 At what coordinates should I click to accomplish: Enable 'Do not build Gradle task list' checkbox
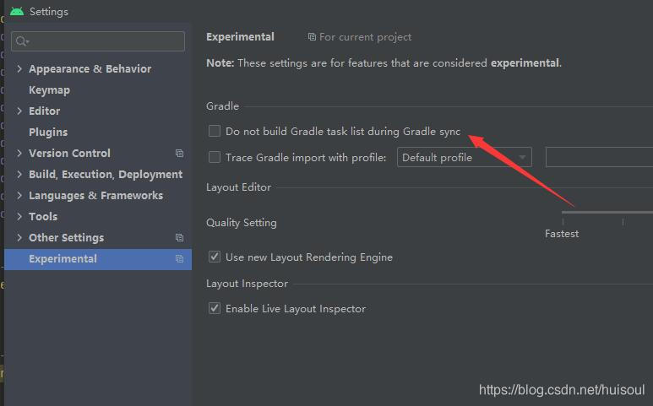[x=215, y=132]
